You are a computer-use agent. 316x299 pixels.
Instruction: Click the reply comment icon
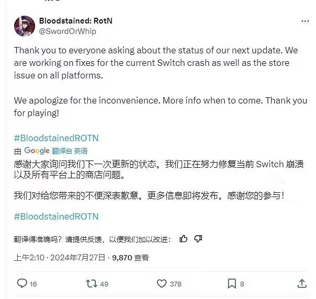(x=21, y=284)
